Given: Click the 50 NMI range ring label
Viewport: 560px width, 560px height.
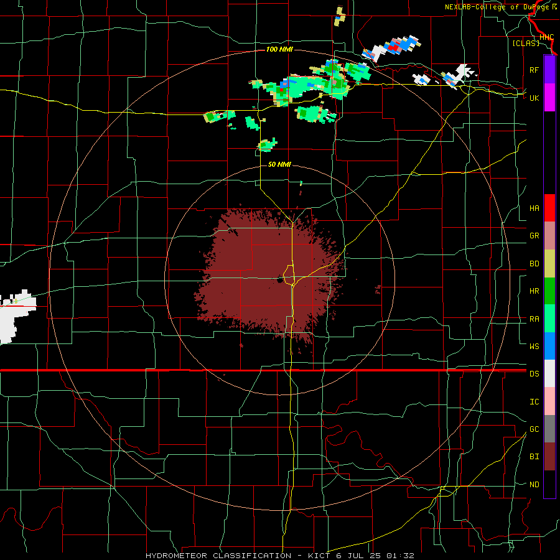Looking at the screenshot, I should click(279, 164).
